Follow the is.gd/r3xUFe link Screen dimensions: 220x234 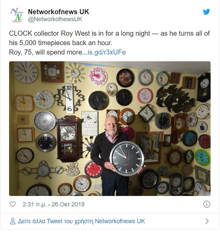tap(107, 52)
